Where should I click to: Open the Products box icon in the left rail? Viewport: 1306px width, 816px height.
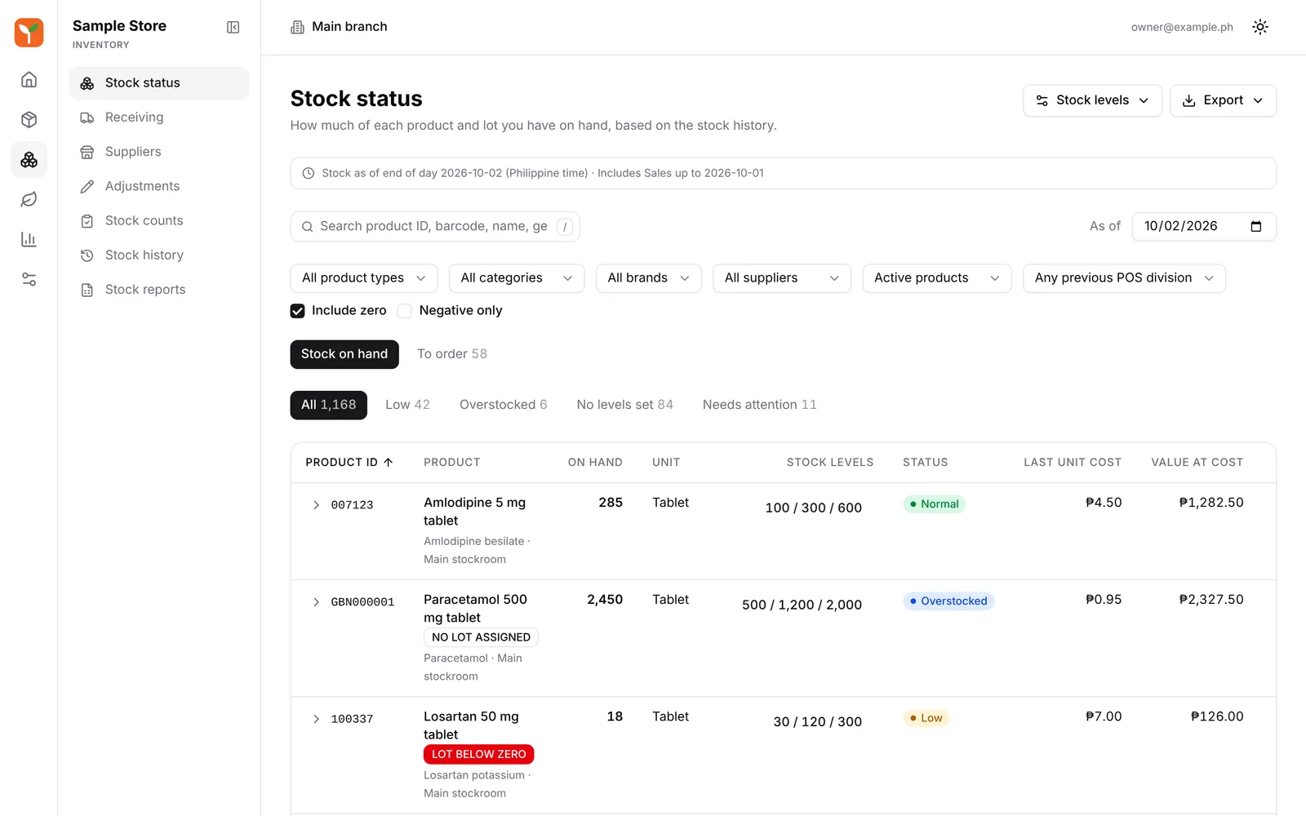point(29,120)
